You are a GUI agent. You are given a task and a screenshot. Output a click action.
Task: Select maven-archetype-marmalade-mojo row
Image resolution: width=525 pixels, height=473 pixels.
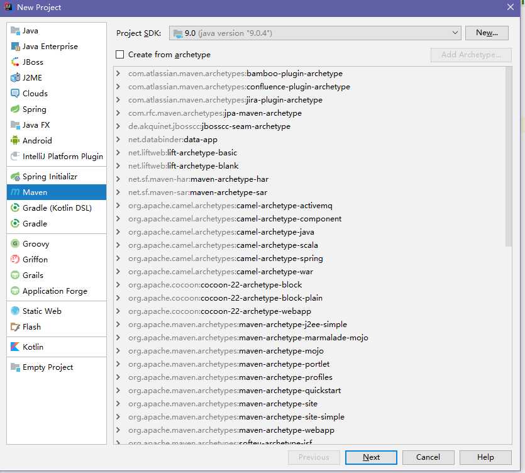pos(310,338)
